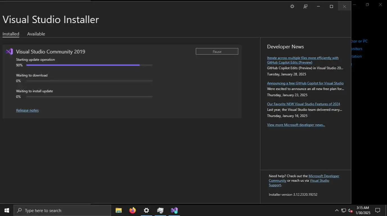Screen dimensions: 387x216
Task: Click the Waiting to download progress bar
Action: pyautogui.click(x=89, y=81)
